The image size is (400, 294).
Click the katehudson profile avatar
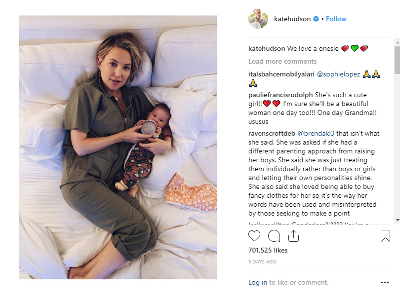[x=258, y=19]
